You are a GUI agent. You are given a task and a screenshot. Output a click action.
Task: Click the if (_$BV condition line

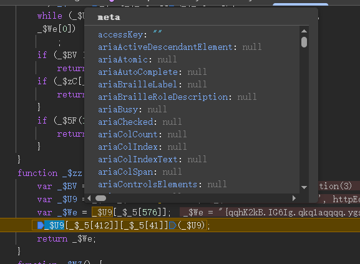click(x=61, y=55)
